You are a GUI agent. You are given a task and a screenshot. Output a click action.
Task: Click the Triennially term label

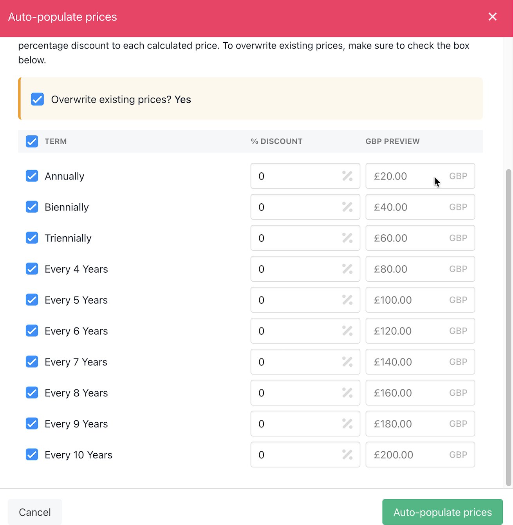point(68,238)
